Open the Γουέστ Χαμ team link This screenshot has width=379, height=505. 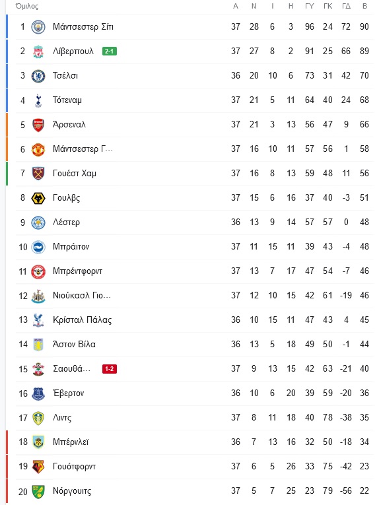click(75, 173)
